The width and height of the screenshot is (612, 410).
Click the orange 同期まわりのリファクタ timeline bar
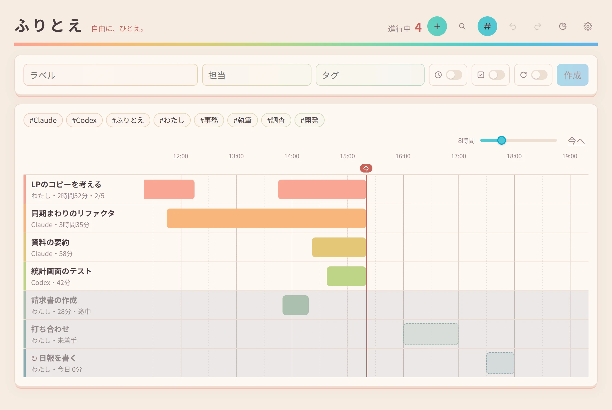(266, 218)
